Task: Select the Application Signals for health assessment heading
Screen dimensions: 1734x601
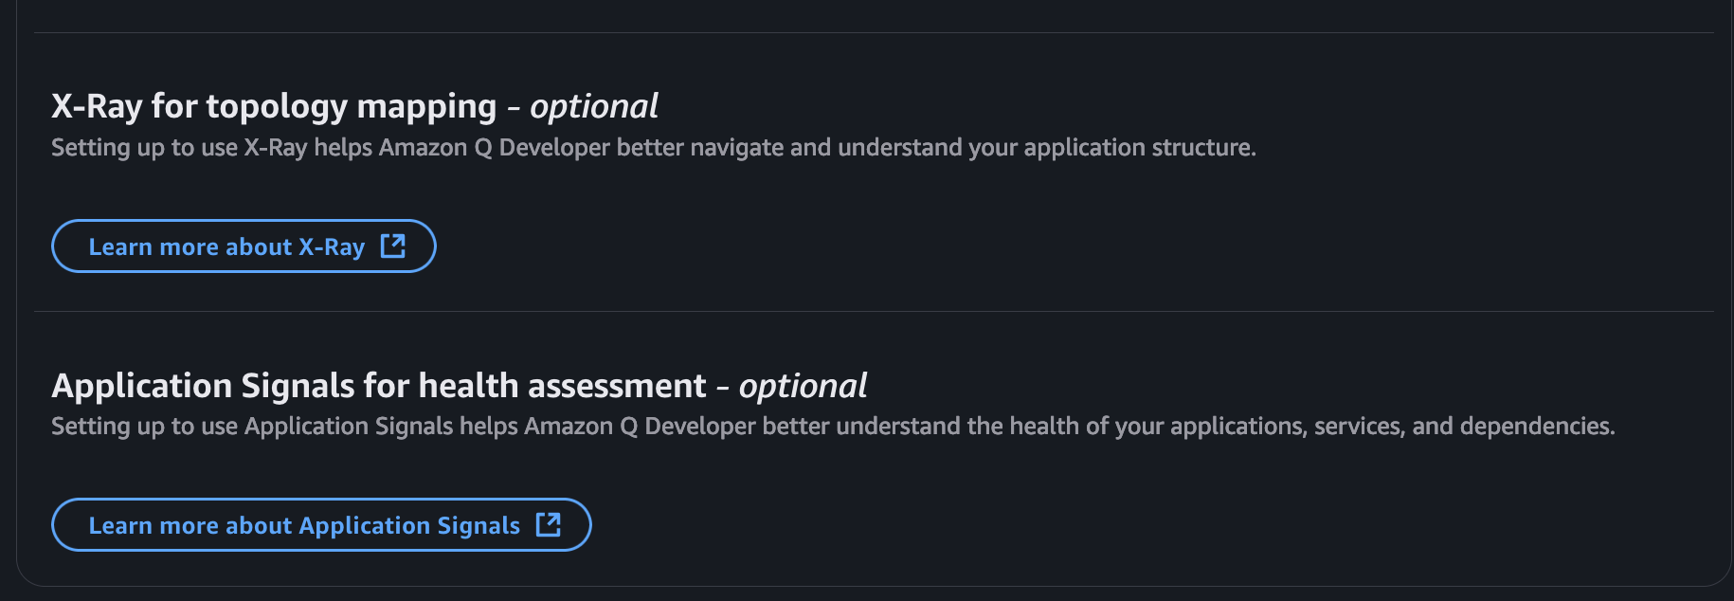Action: [x=378, y=386]
